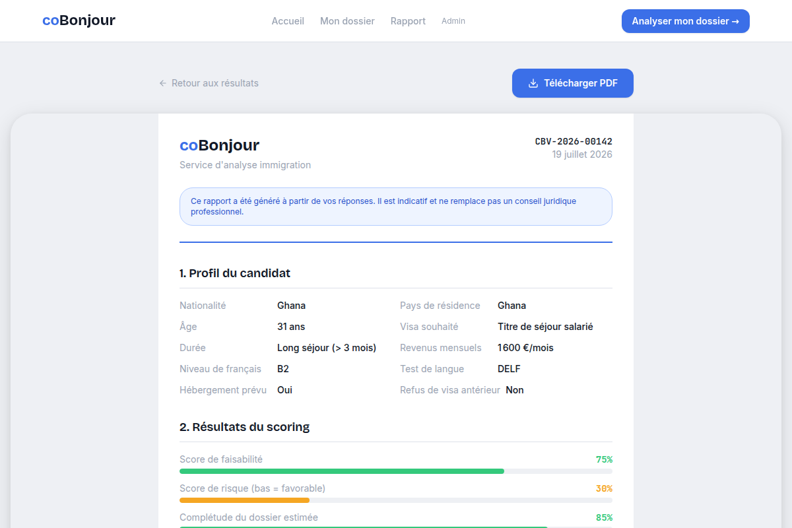Screen dimensions: 792x528
Task: Open the Admin nav link
Action: tap(453, 21)
